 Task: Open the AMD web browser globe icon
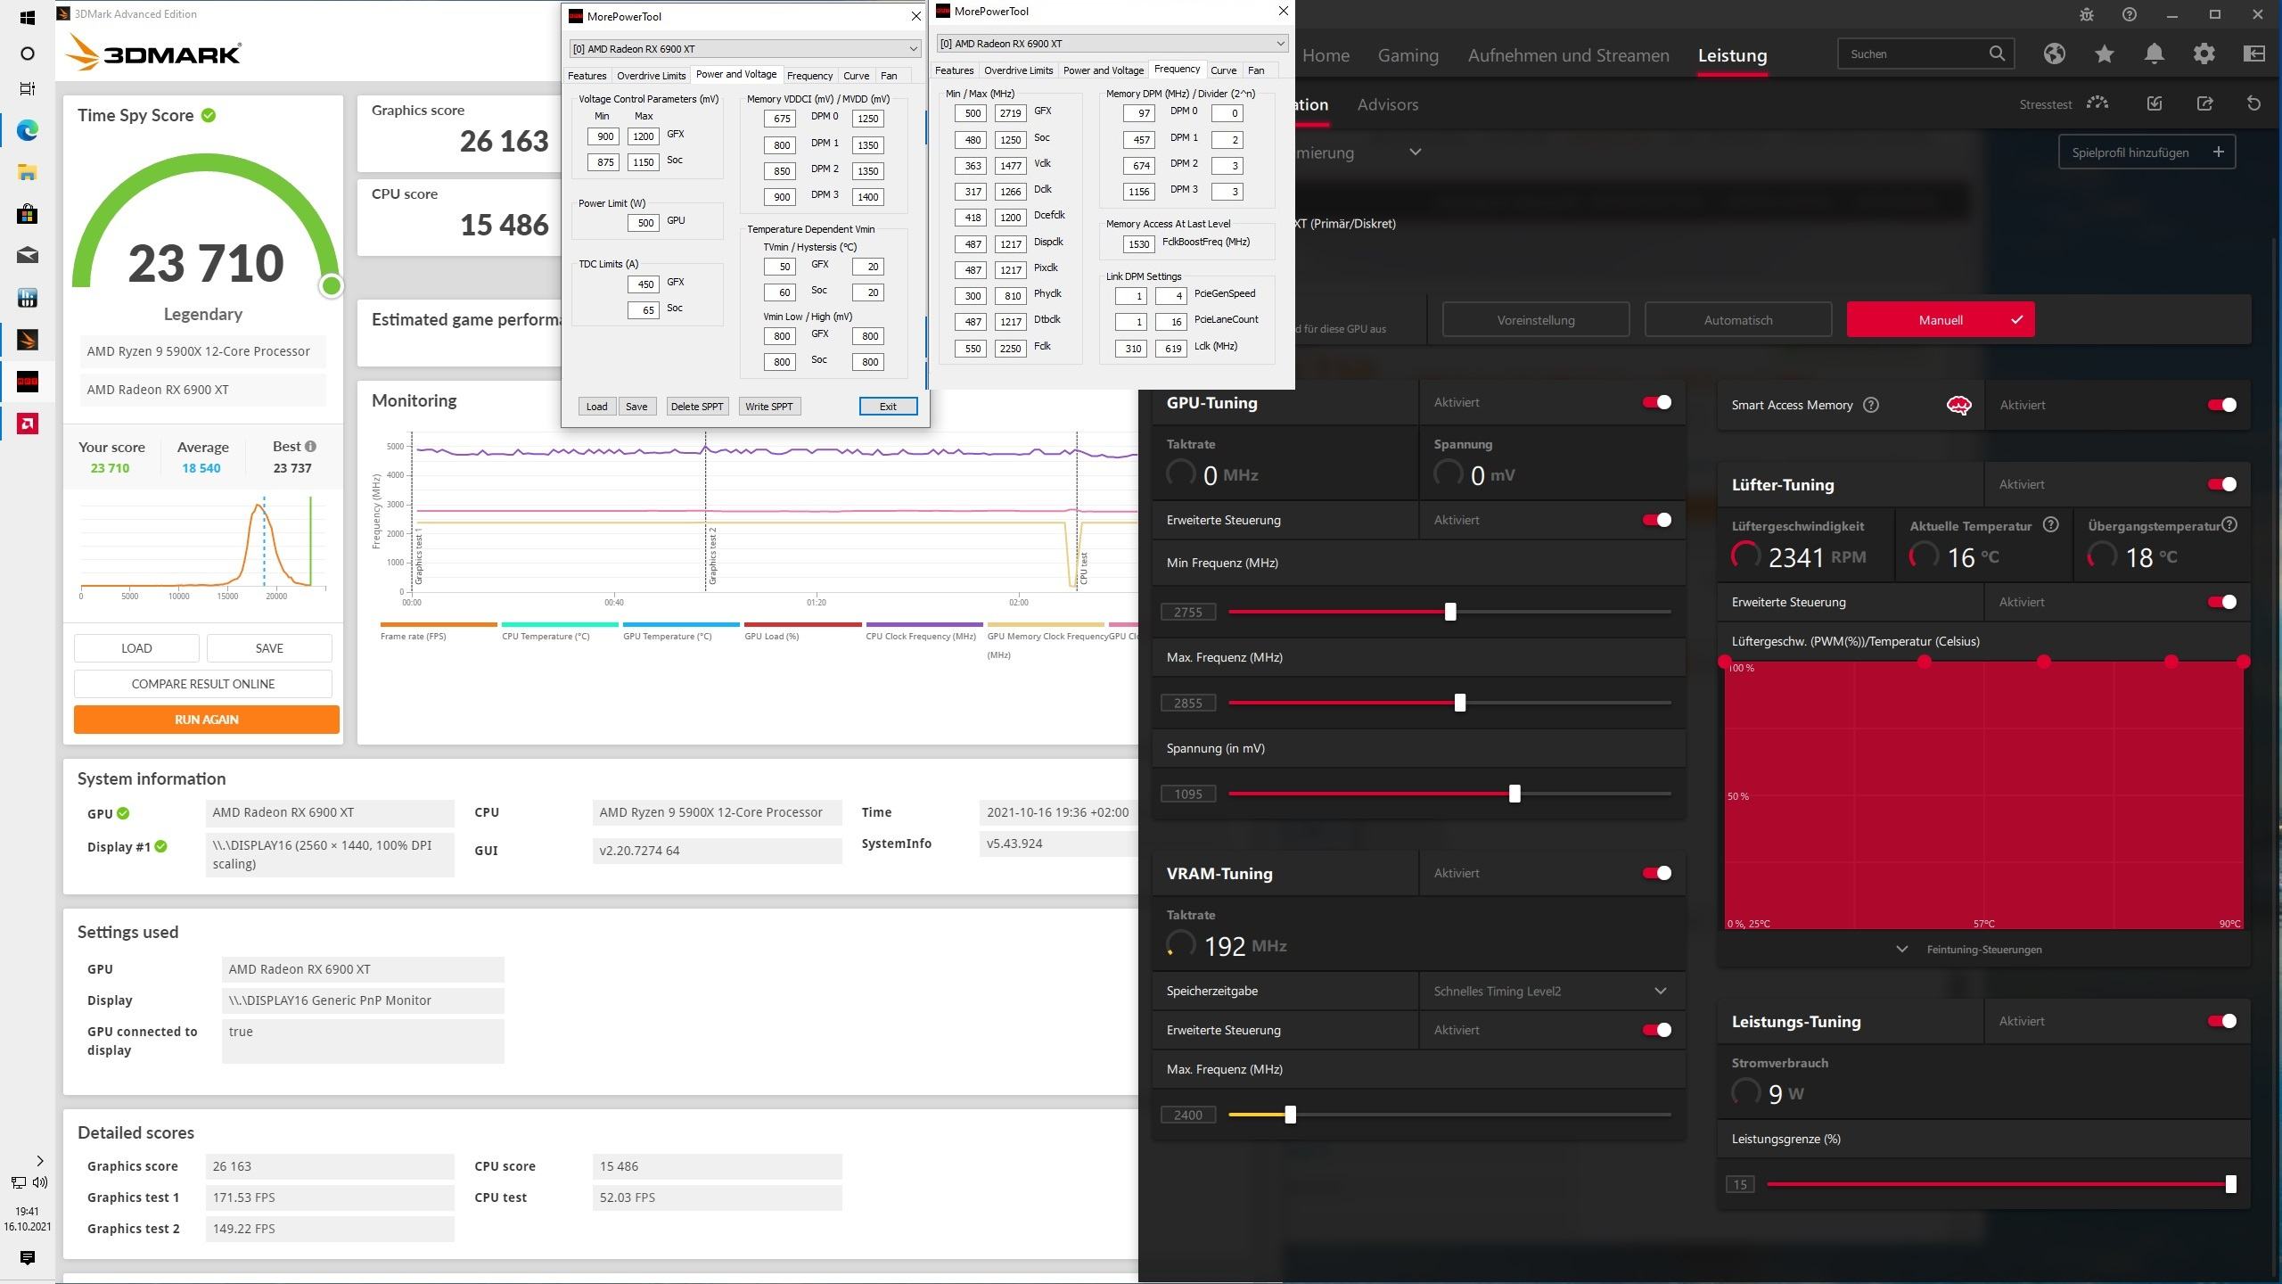2054,54
